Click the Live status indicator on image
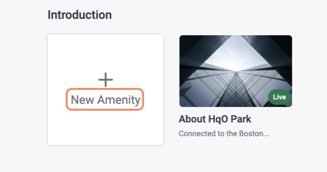The width and height of the screenshot is (327, 172). [279, 97]
